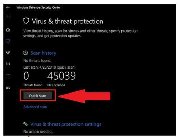
Task: Open Virus & threat protection settings link
Action: click(66, 124)
